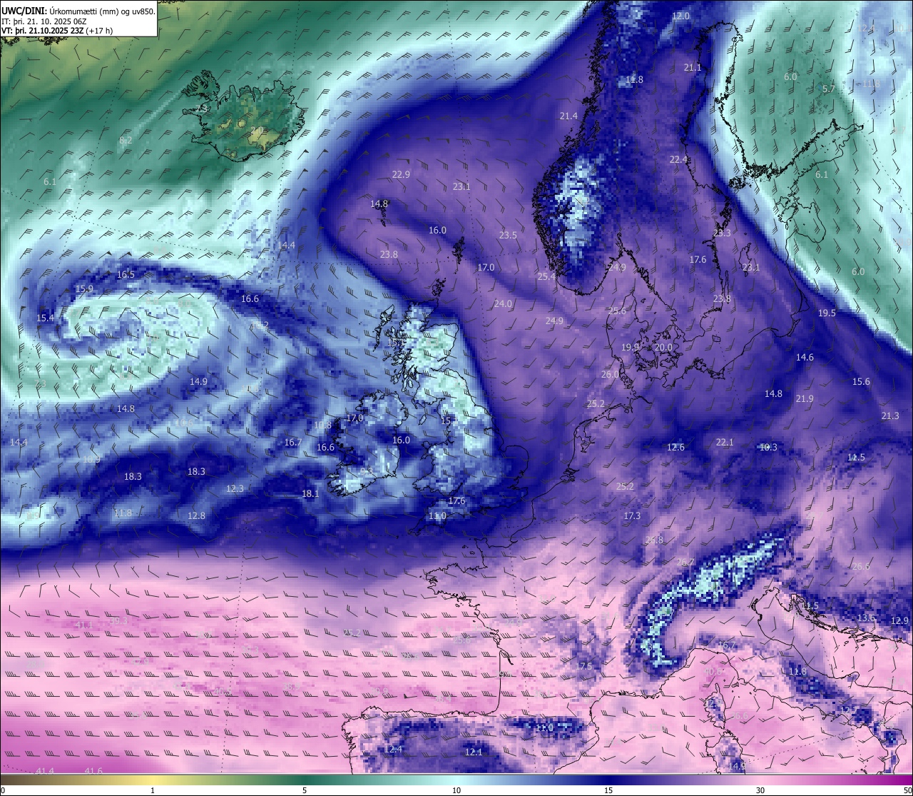Click the map value 26.0
The height and width of the screenshot is (796, 913).
tap(610, 375)
